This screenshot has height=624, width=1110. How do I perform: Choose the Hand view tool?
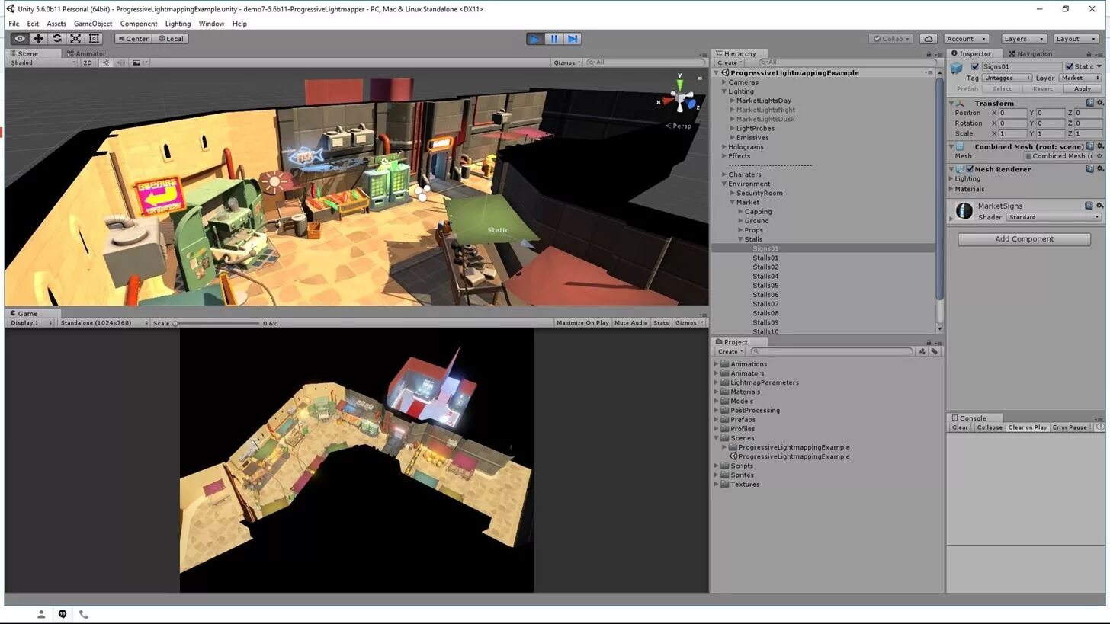tap(20, 38)
